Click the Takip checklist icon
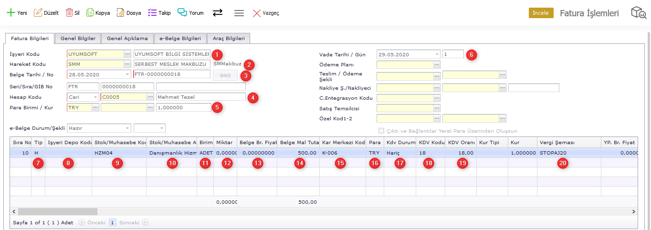Screen dimensions: 651x230 point(152,13)
